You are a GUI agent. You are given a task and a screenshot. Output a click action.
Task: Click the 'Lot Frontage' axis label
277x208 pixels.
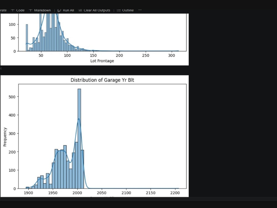[x=102, y=61]
